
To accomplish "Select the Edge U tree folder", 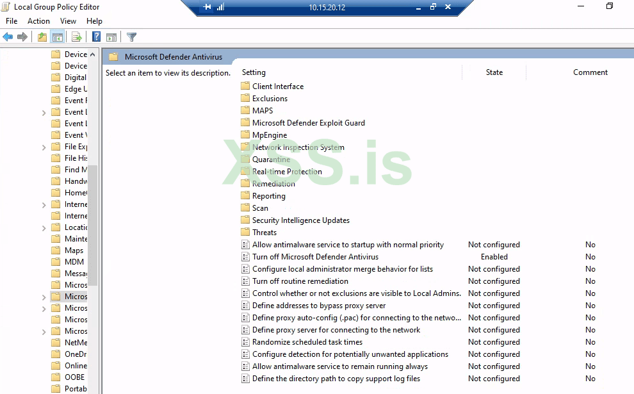I will click(69, 89).
